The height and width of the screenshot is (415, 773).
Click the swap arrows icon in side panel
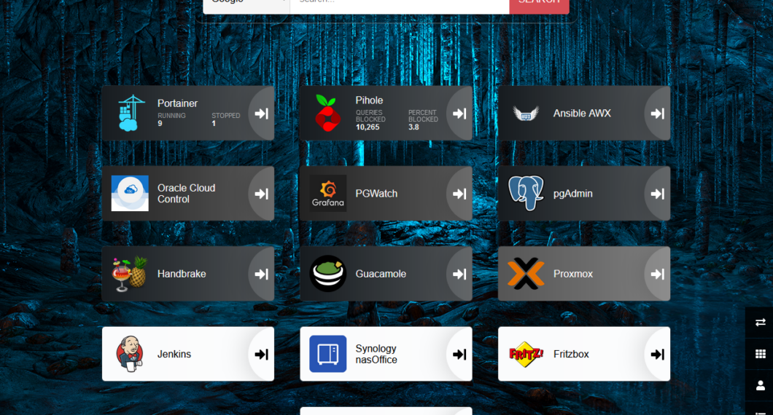[x=760, y=323]
